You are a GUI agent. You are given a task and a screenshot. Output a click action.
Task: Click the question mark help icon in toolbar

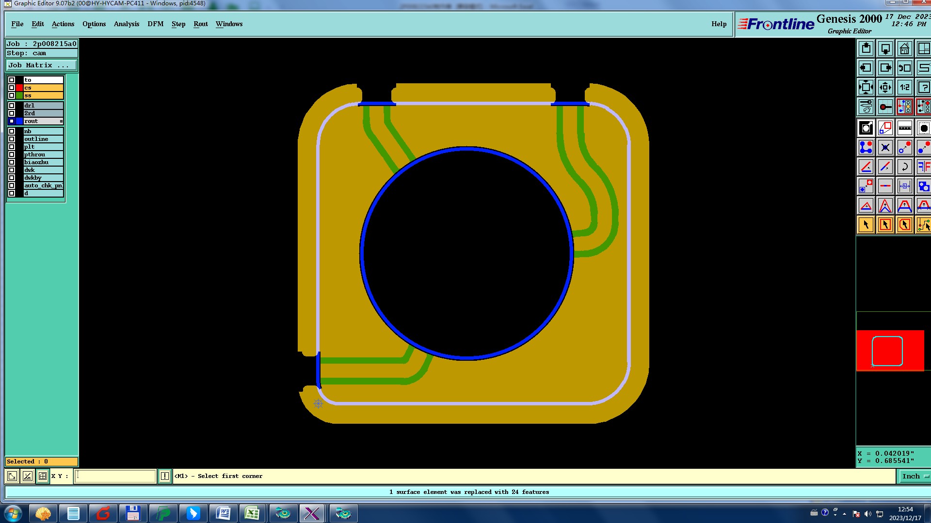[923, 88]
